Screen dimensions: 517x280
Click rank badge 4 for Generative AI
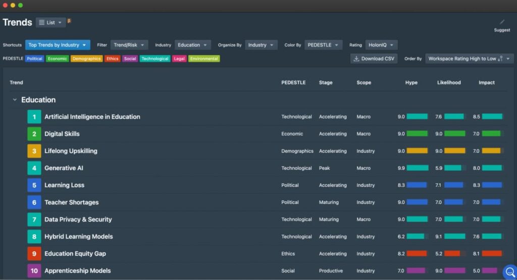34,168
